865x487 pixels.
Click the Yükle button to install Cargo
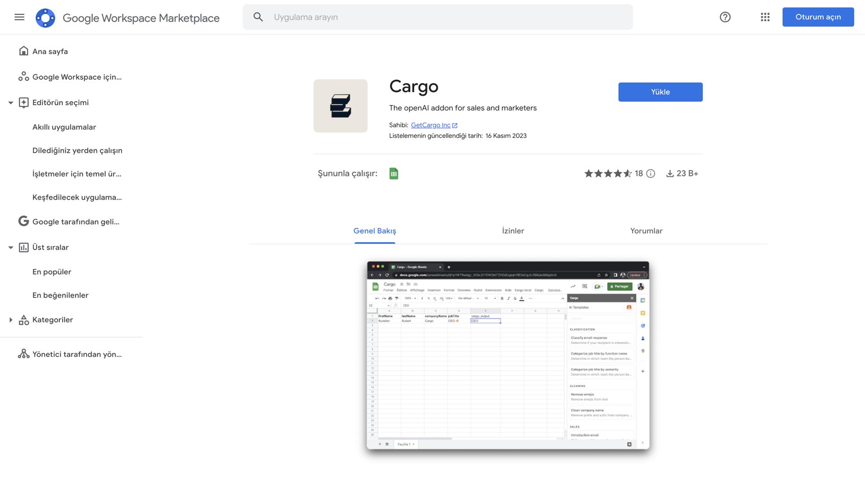[x=660, y=92]
